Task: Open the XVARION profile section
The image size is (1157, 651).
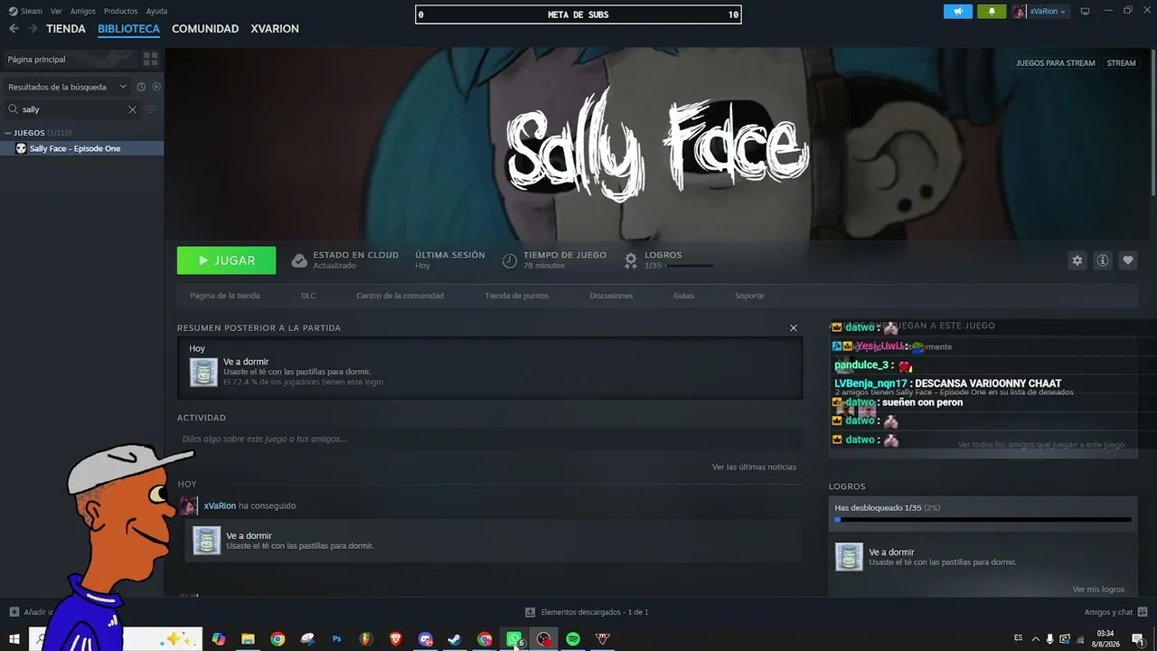Action: pyautogui.click(x=275, y=29)
